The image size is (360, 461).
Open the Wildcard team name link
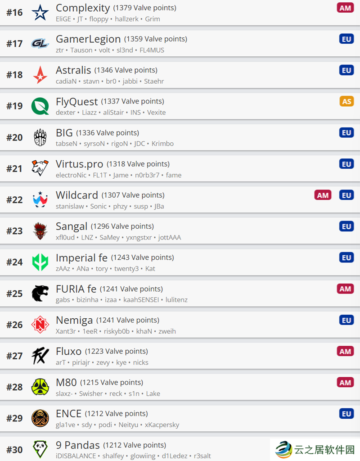[x=76, y=195]
